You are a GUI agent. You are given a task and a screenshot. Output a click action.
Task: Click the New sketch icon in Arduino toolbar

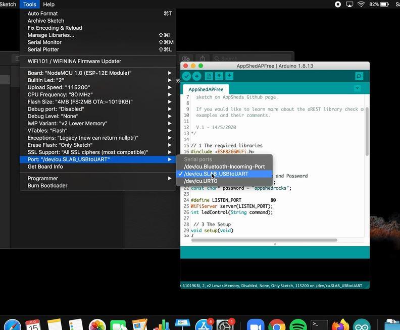click(x=209, y=76)
